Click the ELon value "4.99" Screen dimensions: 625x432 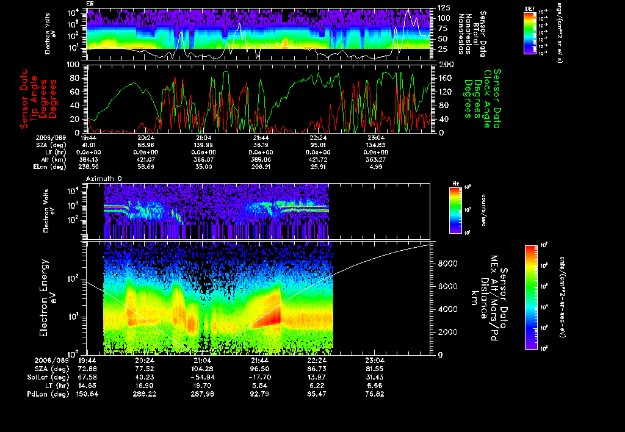point(376,167)
